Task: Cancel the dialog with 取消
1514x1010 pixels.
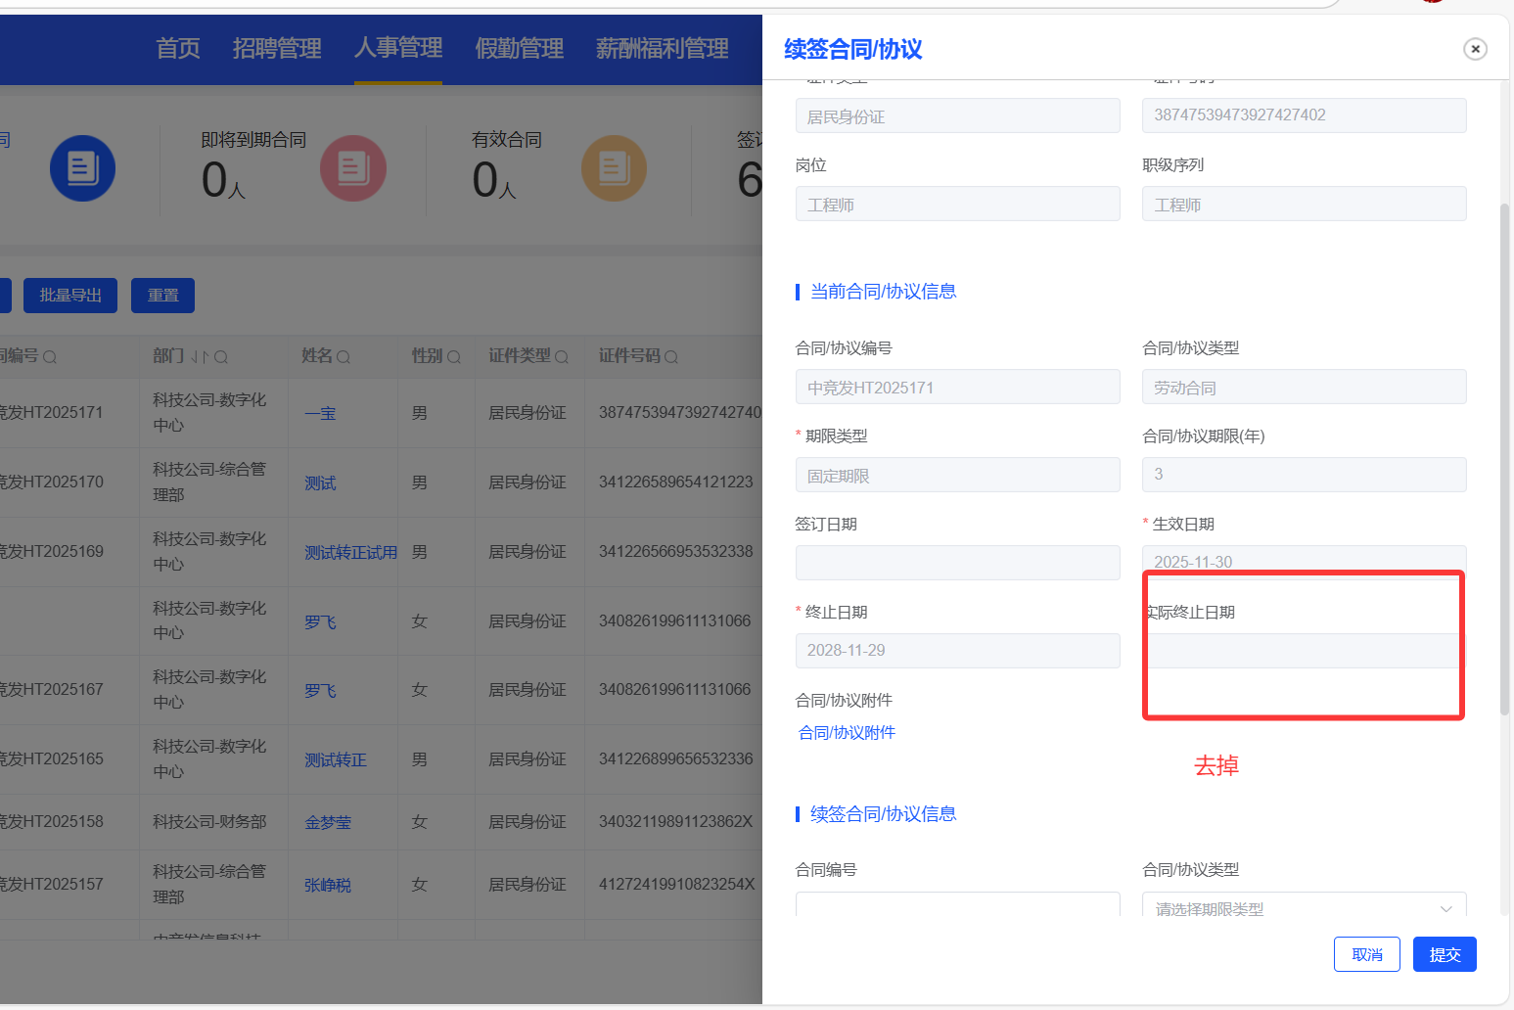Action: click(1367, 954)
